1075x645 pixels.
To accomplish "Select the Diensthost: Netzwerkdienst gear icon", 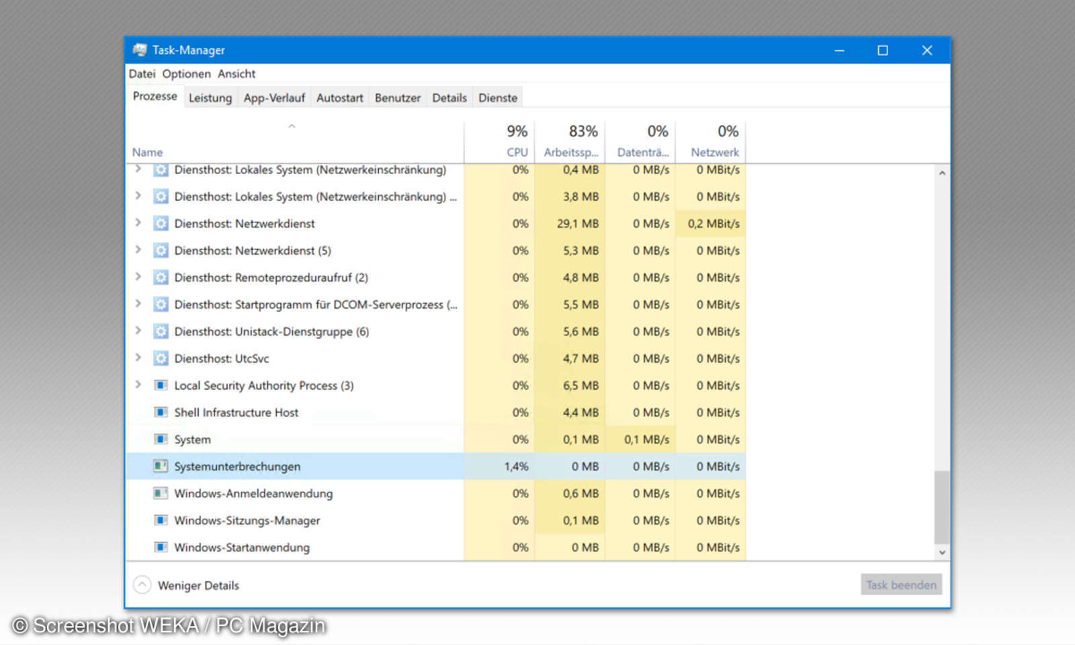I will click(x=161, y=224).
